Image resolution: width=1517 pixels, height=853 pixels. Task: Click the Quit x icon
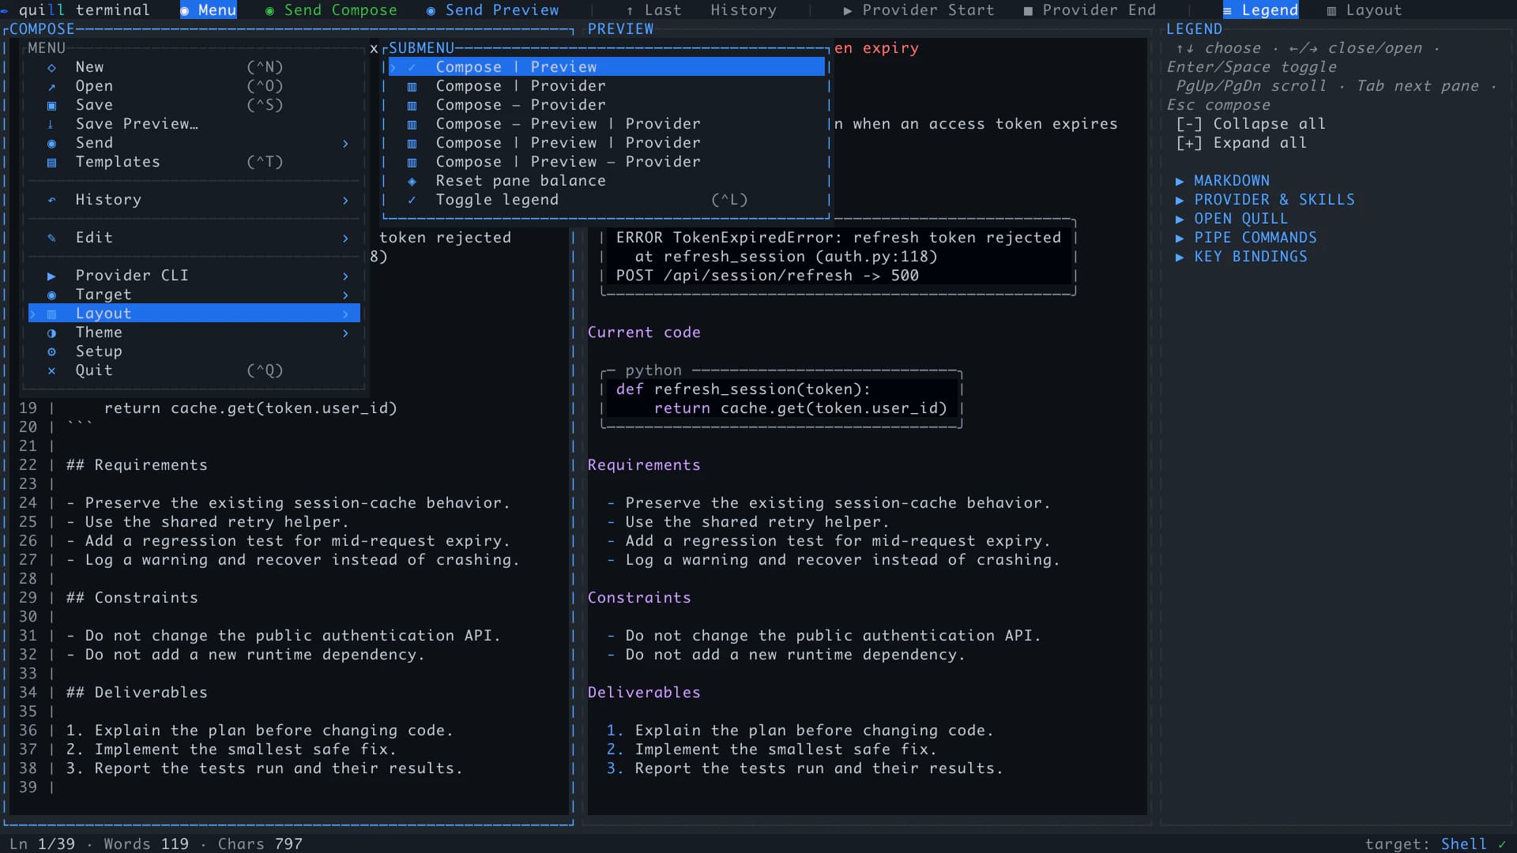point(51,370)
